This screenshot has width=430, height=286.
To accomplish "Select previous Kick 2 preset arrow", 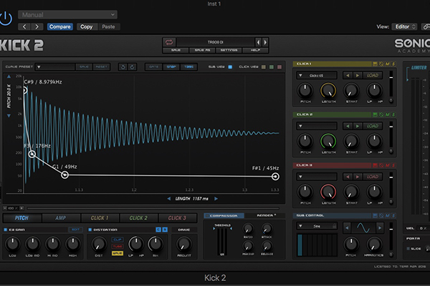I will (x=258, y=42).
